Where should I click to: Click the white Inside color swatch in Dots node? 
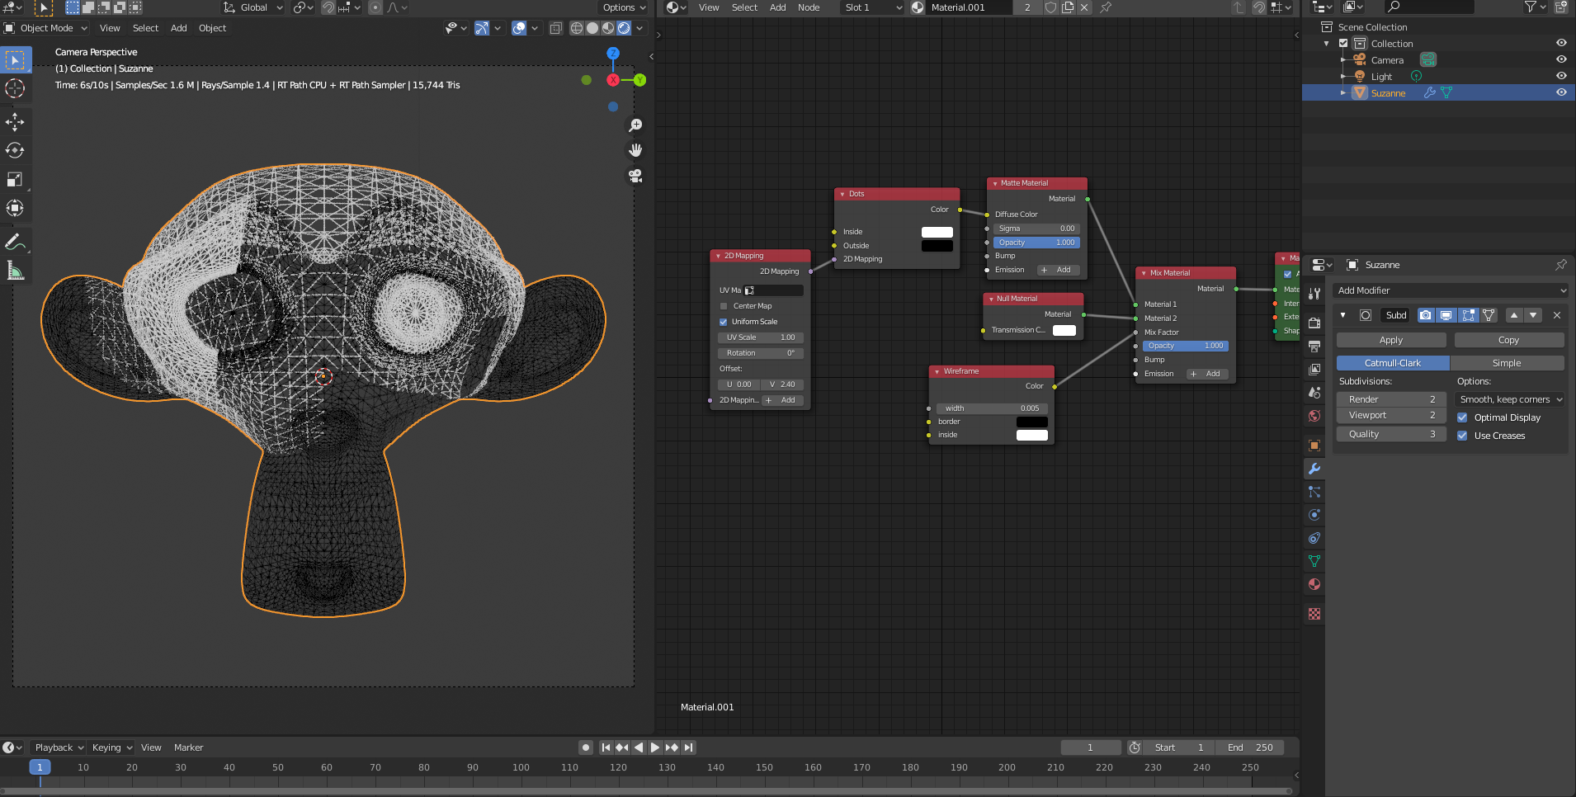click(x=937, y=232)
